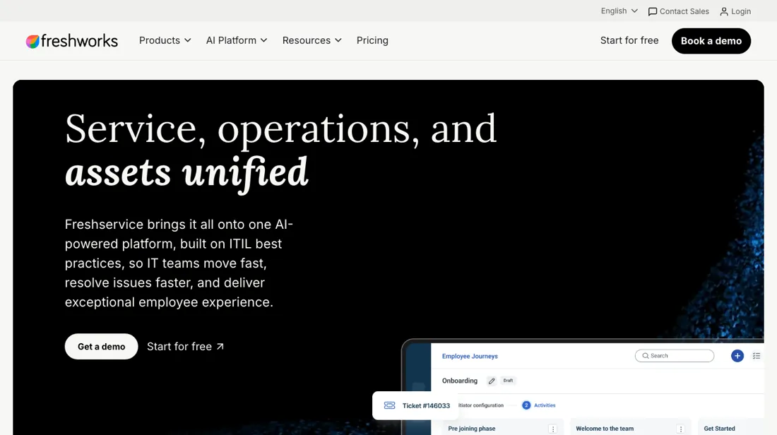Click the Login user icon
The height and width of the screenshot is (435, 777).
[724, 11]
